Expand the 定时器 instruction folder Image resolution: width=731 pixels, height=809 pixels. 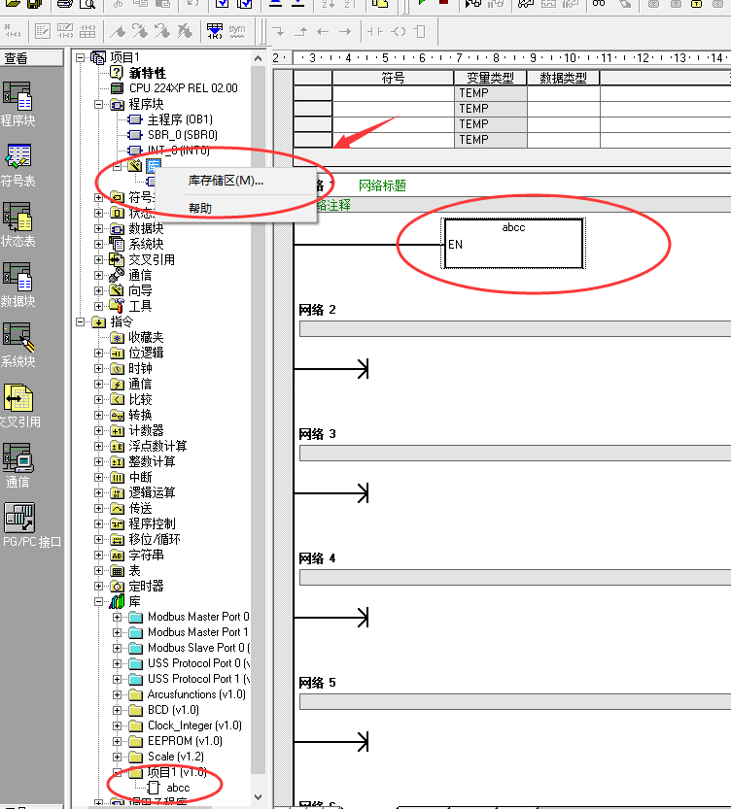click(x=98, y=587)
